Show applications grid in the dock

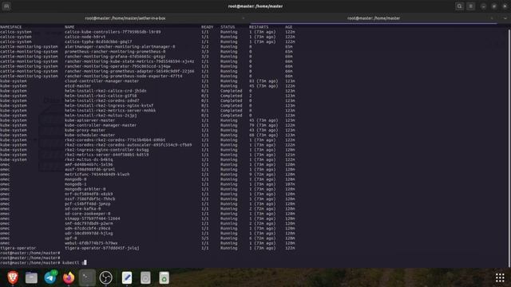click(x=500, y=277)
